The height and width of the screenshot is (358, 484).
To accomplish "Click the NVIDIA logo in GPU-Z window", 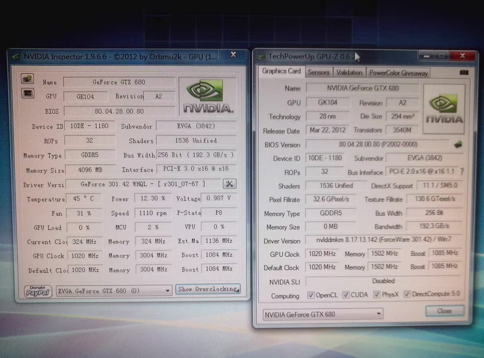I will point(444,109).
